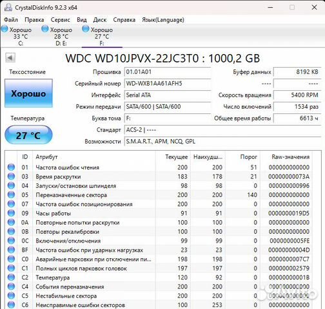This screenshot has width=325, height=309.
Task: Click the Прошивка field 01.01A01
Action: [x=168, y=72]
